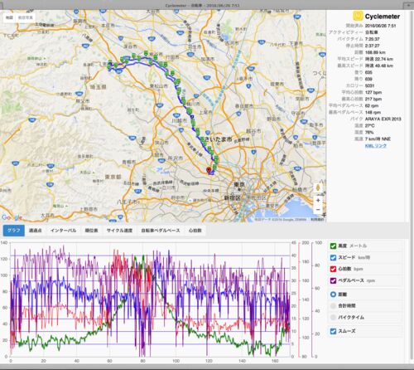414x370 pixels.
Task: Click the yellow Cyclemeter app logo icon
Action: pos(358,16)
